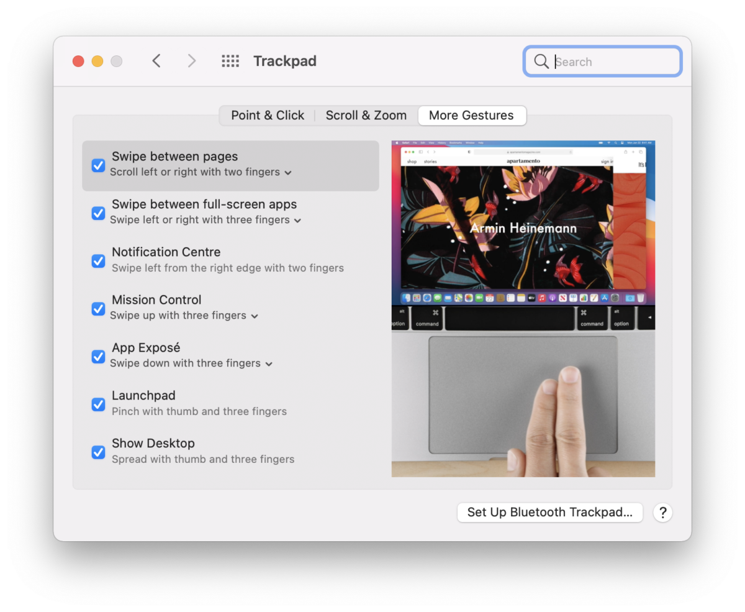This screenshot has height=612, width=745.
Task: Disable the Mission Control gesture
Action: point(98,309)
